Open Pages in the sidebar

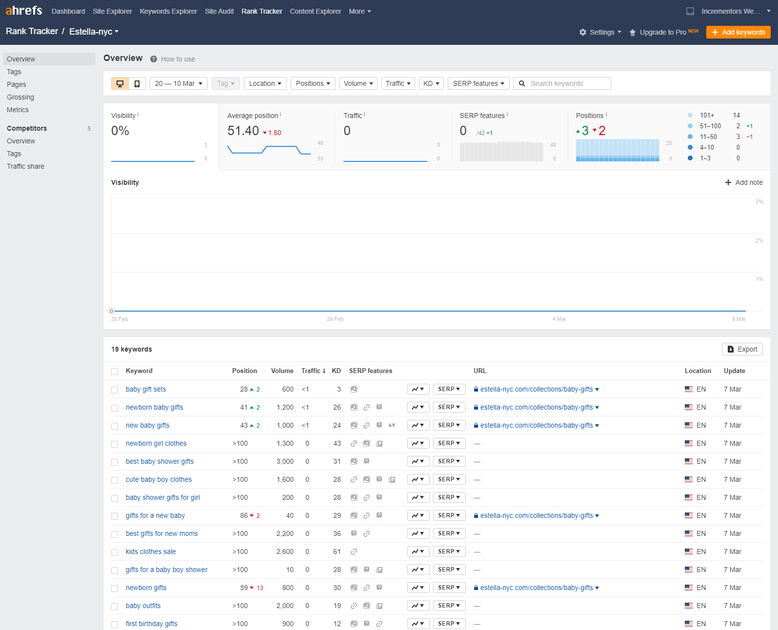click(x=17, y=84)
